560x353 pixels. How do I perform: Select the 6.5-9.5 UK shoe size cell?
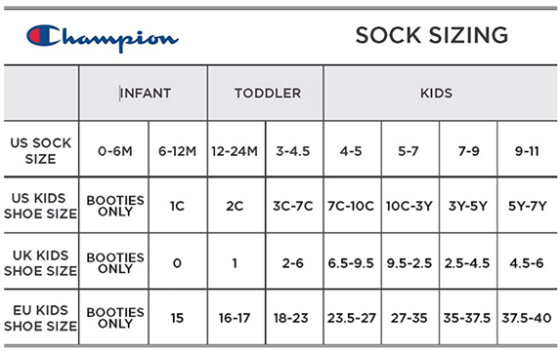click(x=351, y=263)
